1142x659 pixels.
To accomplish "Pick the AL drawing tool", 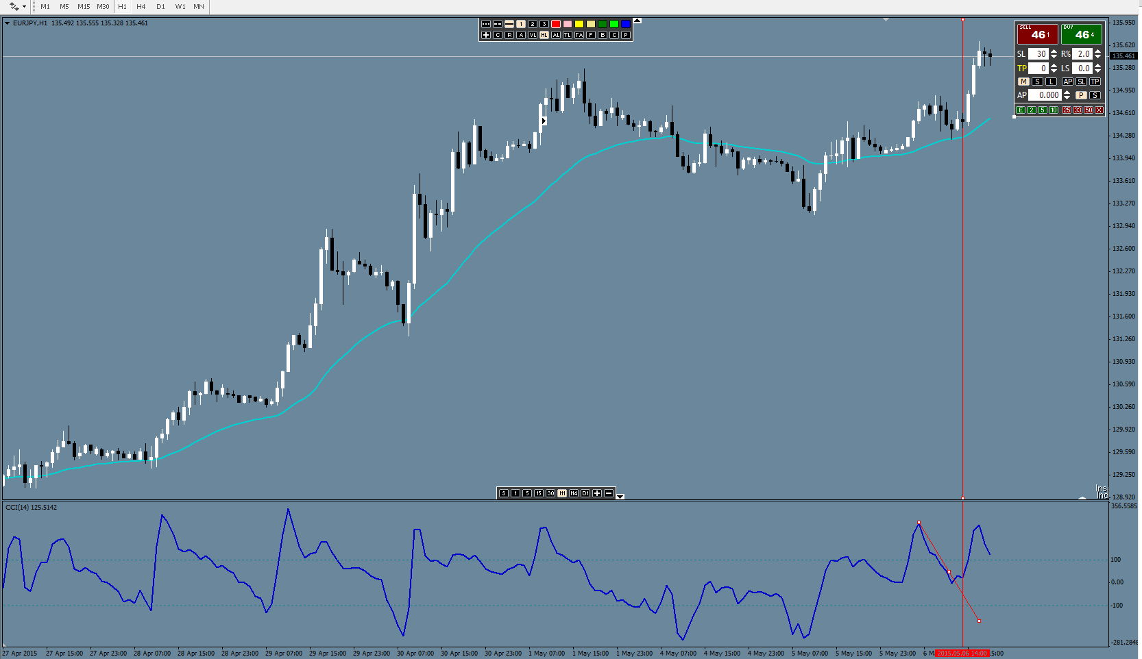I will pos(556,35).
